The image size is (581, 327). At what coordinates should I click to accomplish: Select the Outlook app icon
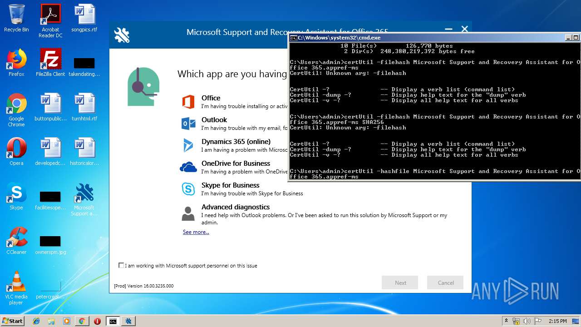188,124
